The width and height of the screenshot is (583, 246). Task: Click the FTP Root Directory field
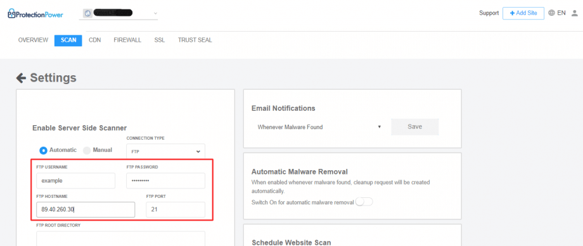pos(121,238)
